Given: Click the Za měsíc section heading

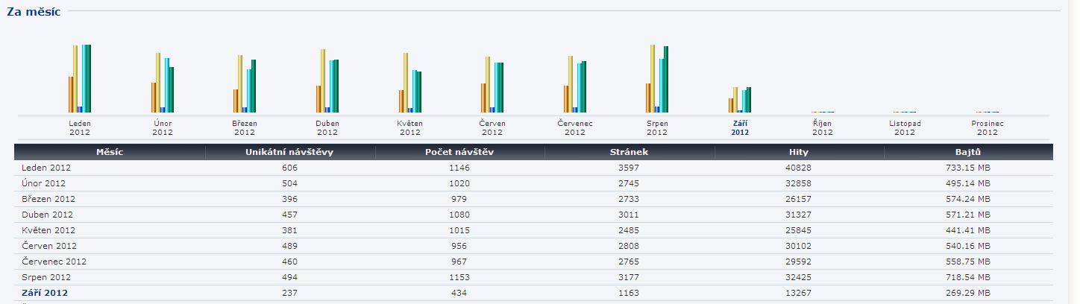Looking at the screenshot, I should point(34,12).
